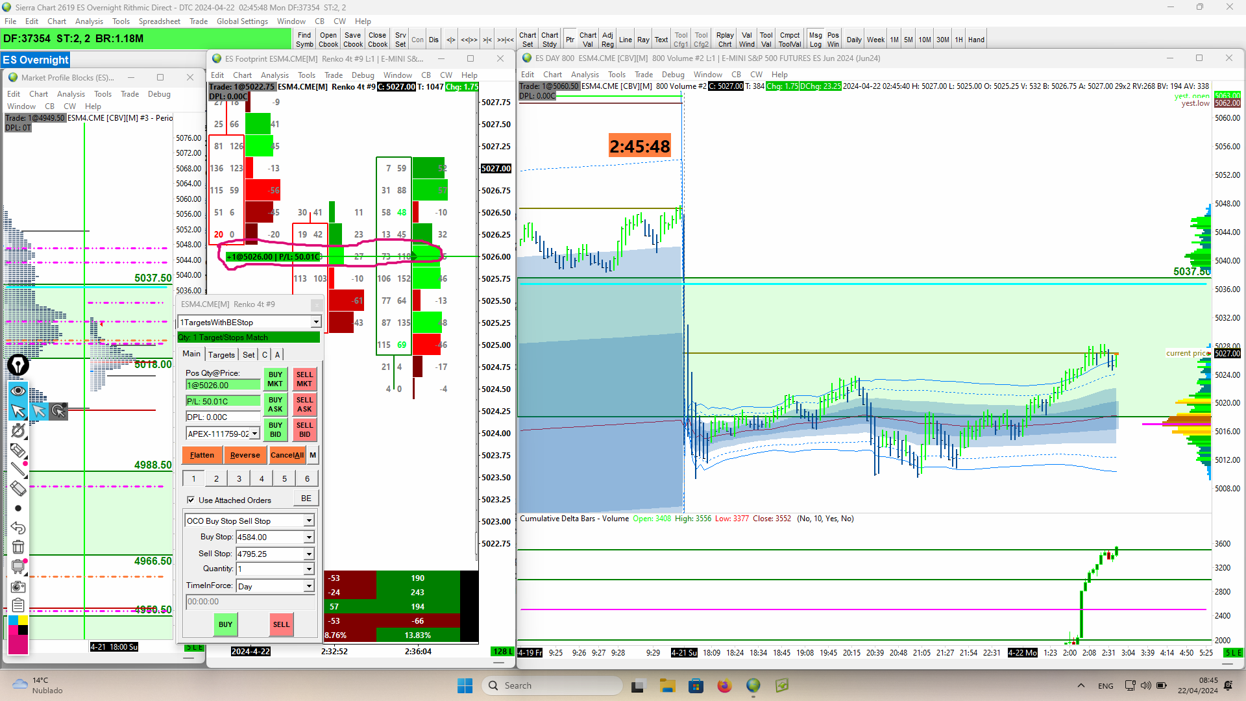The width and height of the screenshot is (1246, 701).
Task: Toggle Use Attached Orders checkbox
Action: point(191,500)
